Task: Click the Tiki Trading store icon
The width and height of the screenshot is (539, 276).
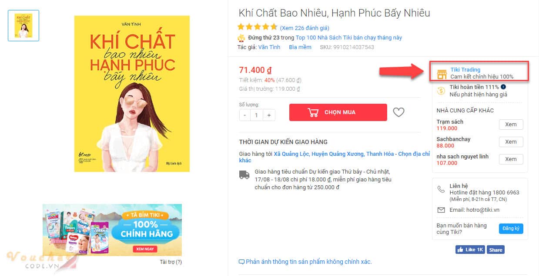Action: (442, 74)
